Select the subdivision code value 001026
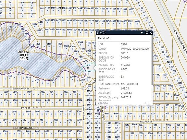The image size is (187, 140). coord(125,57)
